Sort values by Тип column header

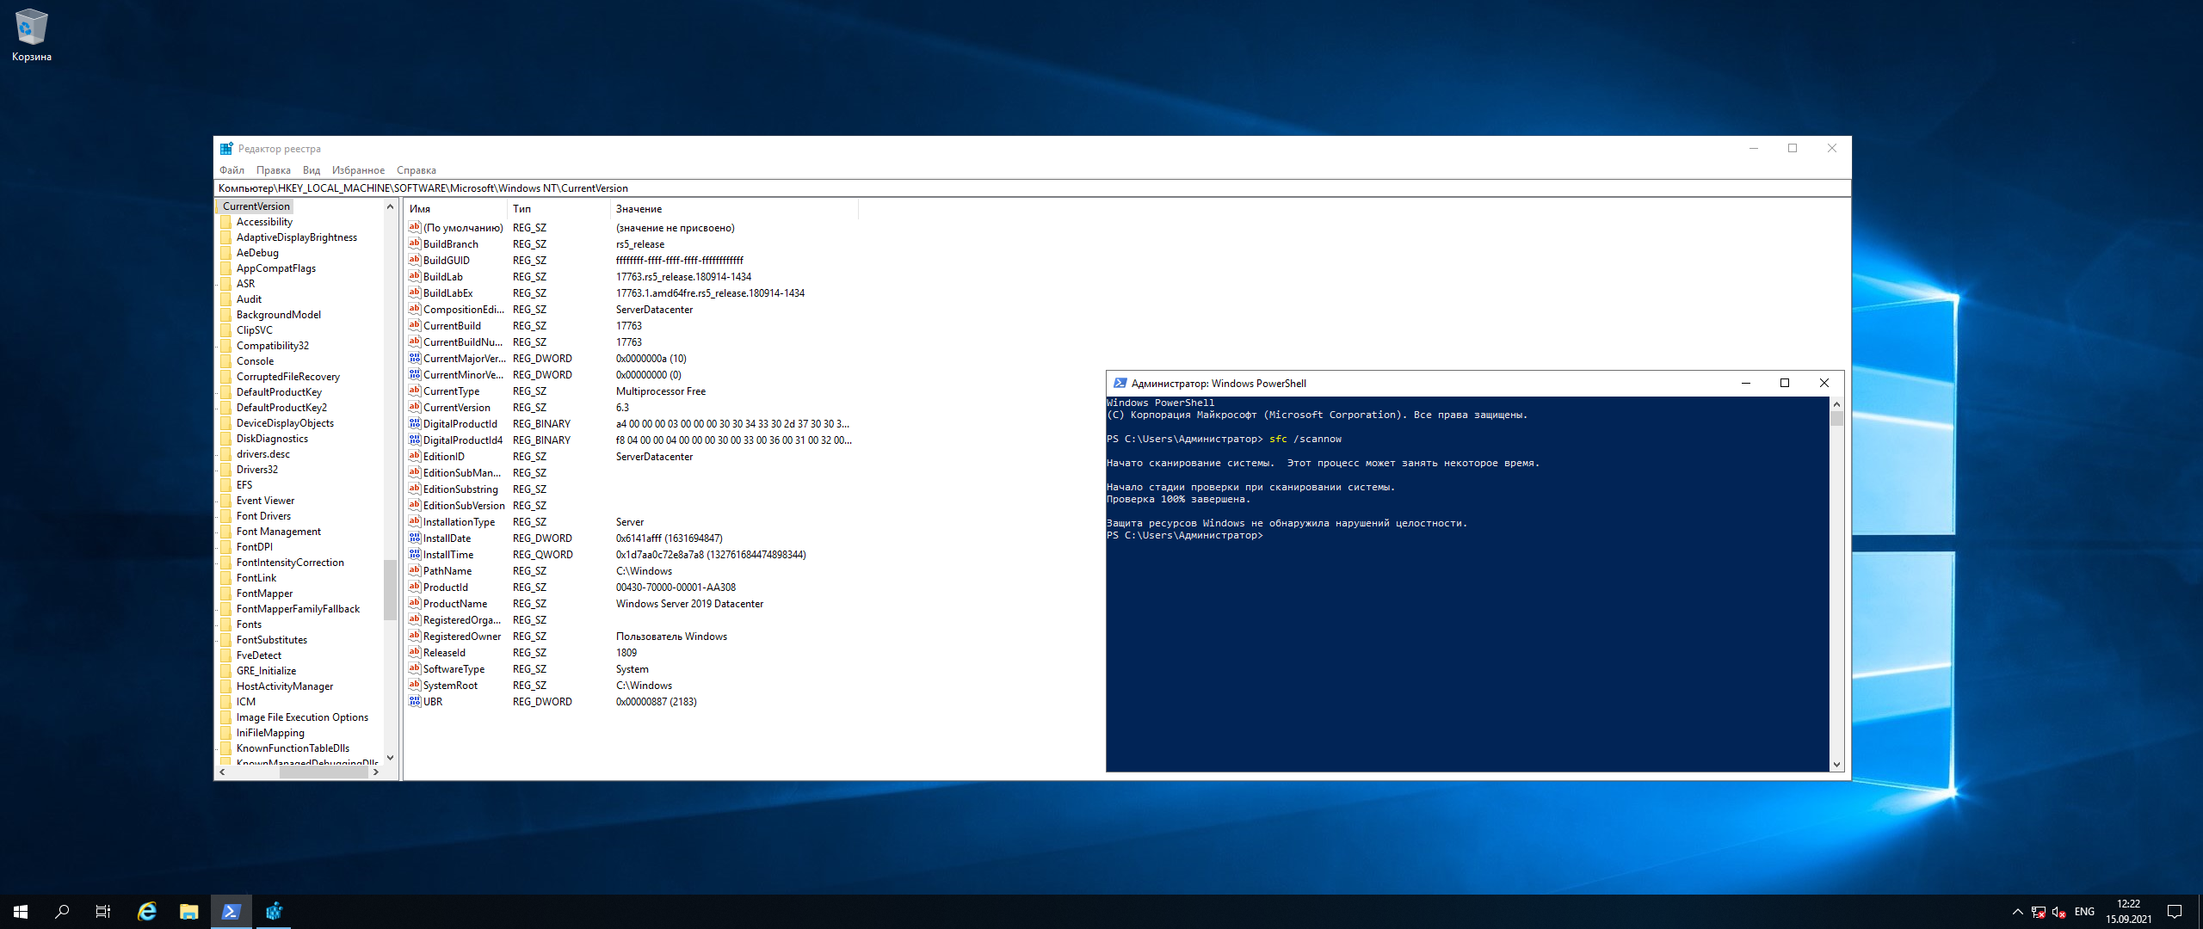[559, 209]
